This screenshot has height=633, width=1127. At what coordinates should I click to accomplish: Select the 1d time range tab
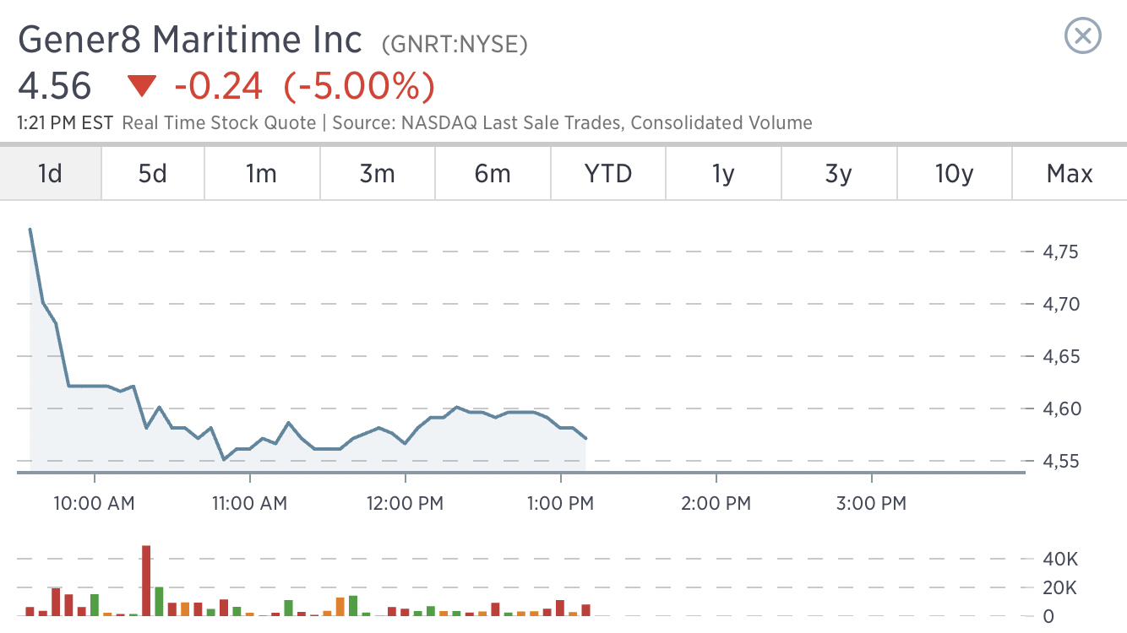click(x=51, y=174)
